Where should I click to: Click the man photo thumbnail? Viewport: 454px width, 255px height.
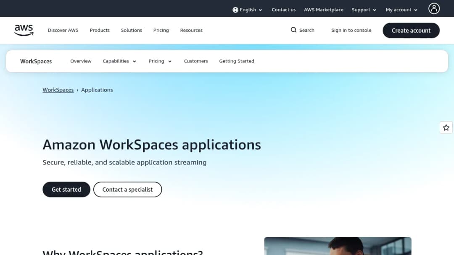pyautogui.click(x=338, y=246)
